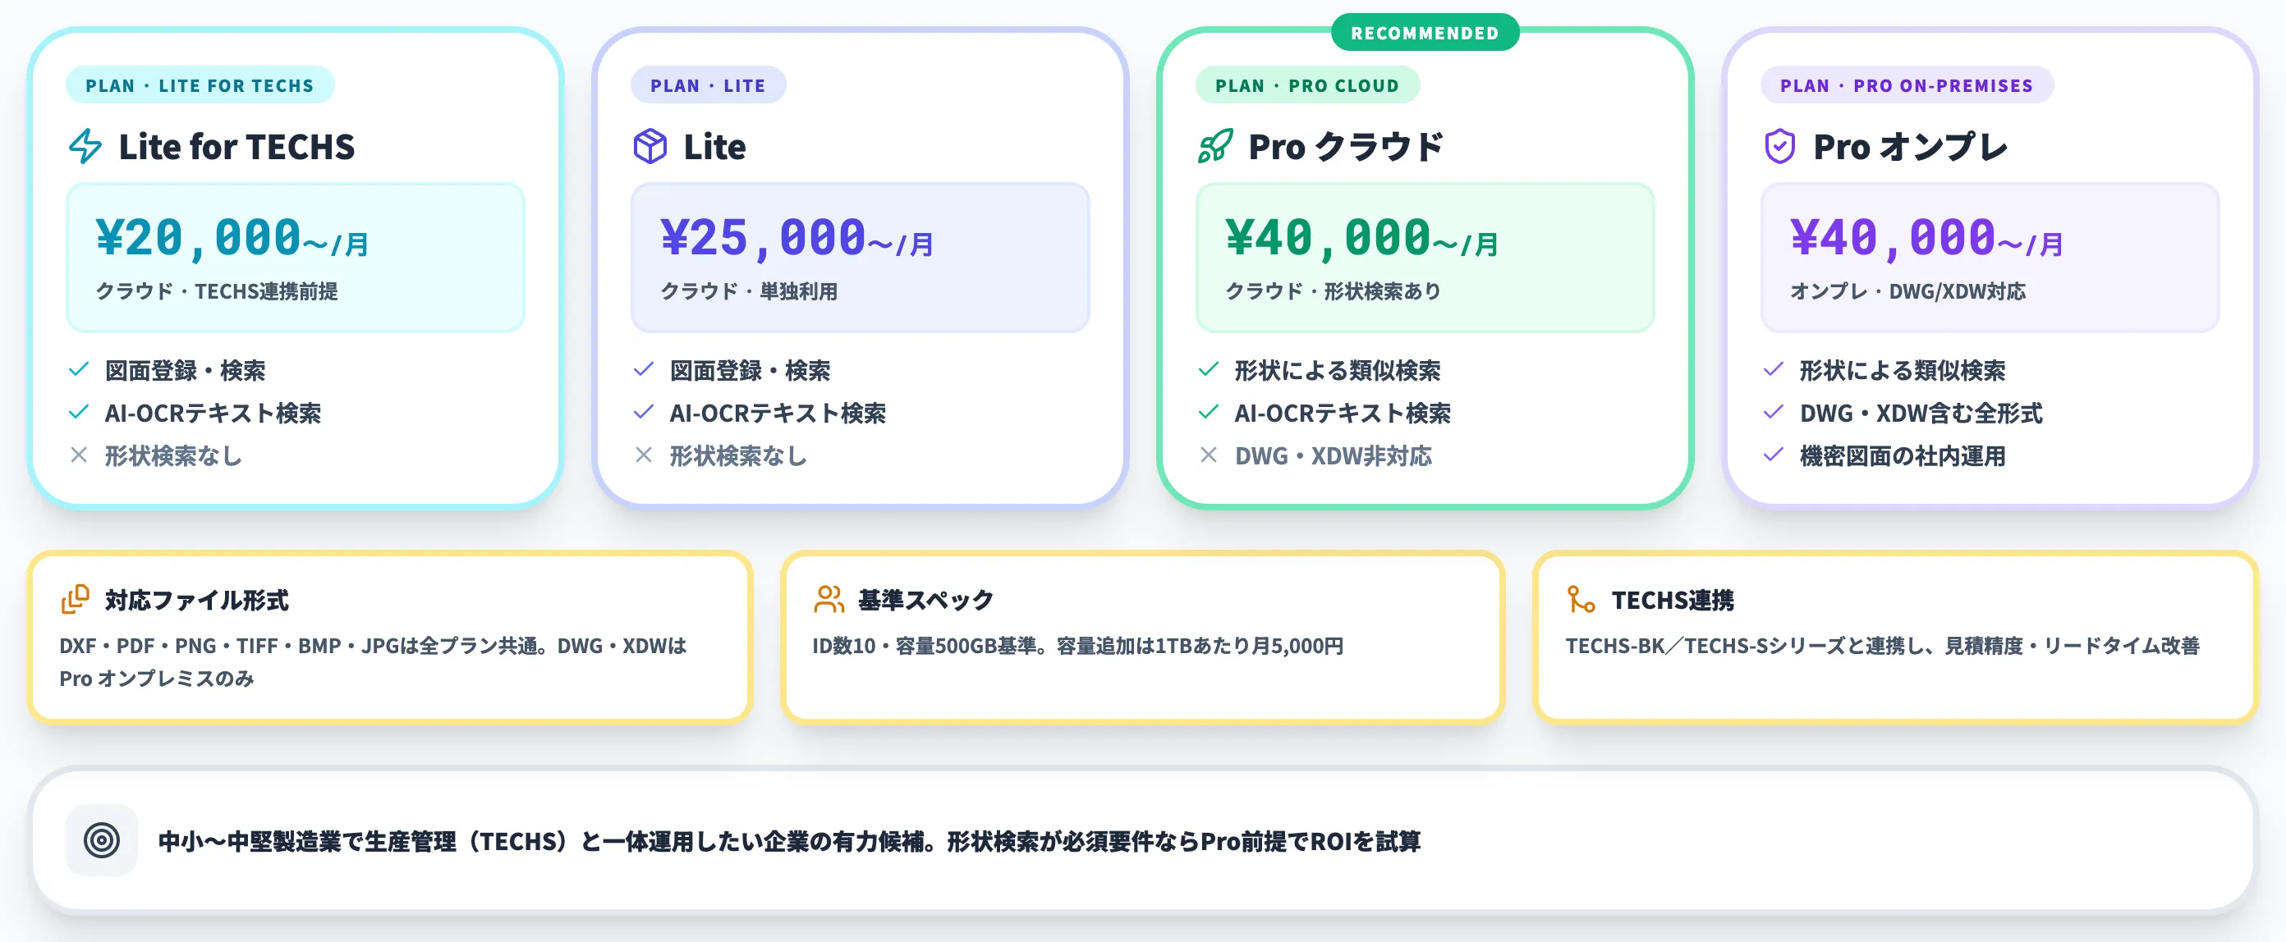
Task: Click the PLAN · PRO ON-PREMISES tag
Action: click(x=1906, y=85)
